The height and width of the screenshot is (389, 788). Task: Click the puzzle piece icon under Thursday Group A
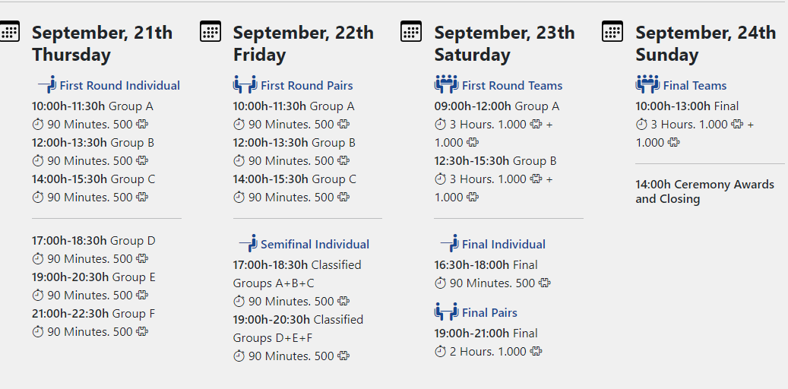click(x=142, y=125)
